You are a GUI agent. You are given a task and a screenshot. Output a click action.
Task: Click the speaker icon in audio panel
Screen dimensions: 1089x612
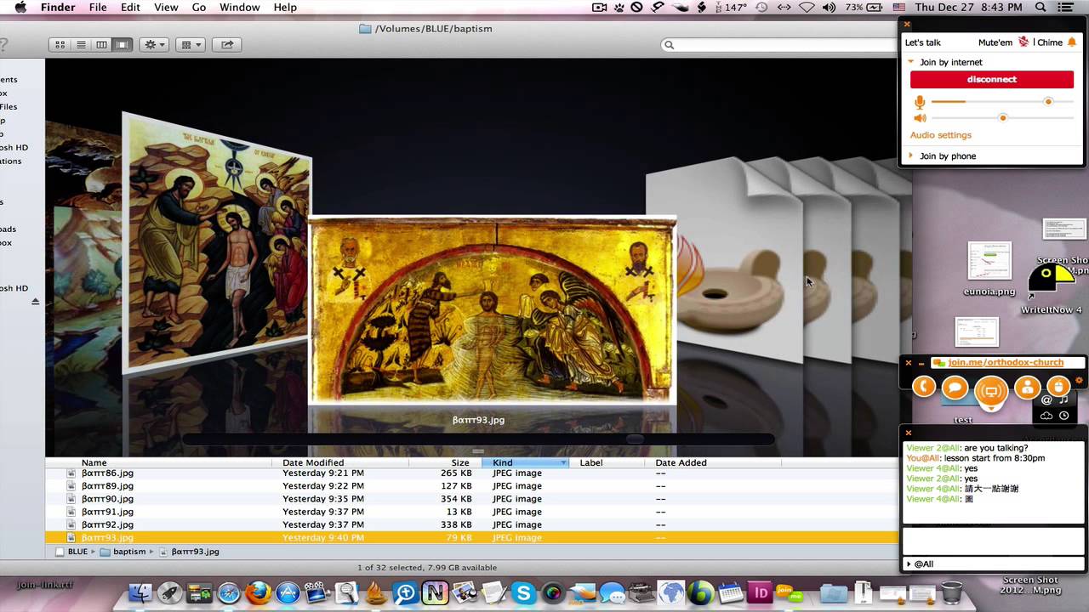tap(919, 118)
